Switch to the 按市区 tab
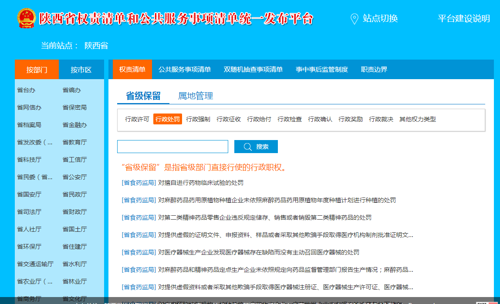This screenshot has height=304, width=500. click(81, 70)
